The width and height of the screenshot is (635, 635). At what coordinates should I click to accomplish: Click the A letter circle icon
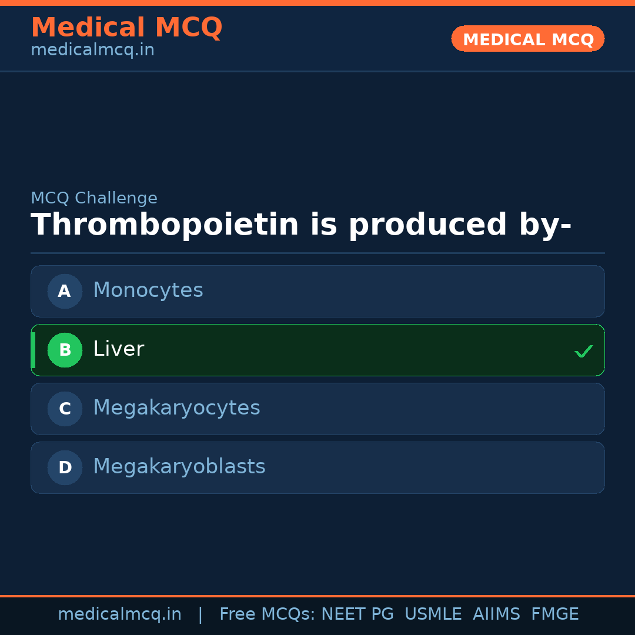click(65, 291)
